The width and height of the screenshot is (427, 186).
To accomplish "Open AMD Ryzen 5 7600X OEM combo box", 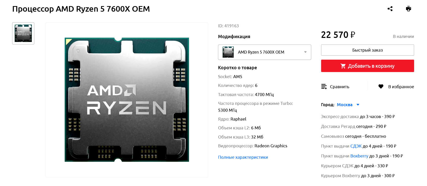I will [265, 52].
